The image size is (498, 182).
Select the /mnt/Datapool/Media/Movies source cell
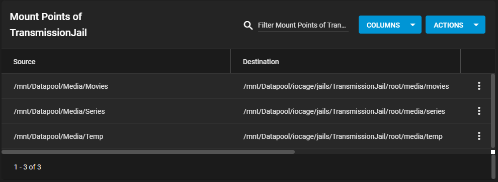pos(61,86)
